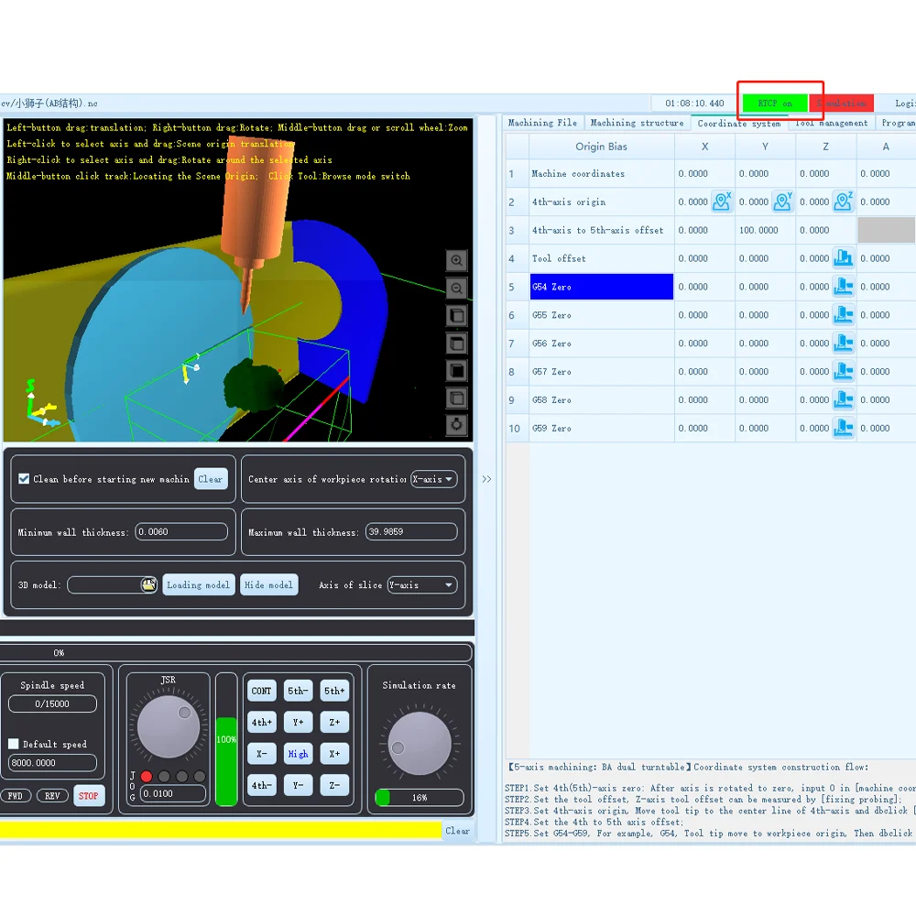Image resolution: width=916 pixels, height=916 pixels.
Task: Uncheck Clean before starting new machining
Action: click(x=24, y=478)
